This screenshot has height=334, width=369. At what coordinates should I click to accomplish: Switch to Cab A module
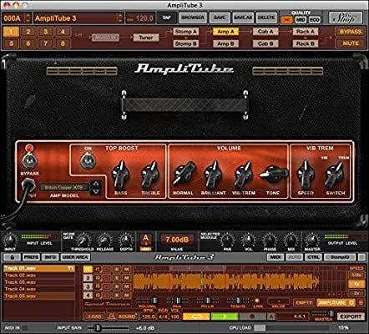coord(265,32)
